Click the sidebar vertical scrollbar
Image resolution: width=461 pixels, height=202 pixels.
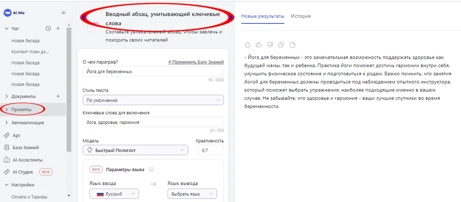click(x=69, y=89)
